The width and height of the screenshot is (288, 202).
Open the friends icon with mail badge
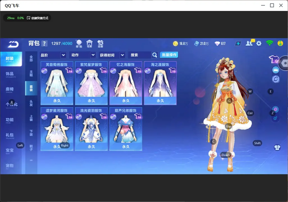pyautogui.click(x=250, y=43)
